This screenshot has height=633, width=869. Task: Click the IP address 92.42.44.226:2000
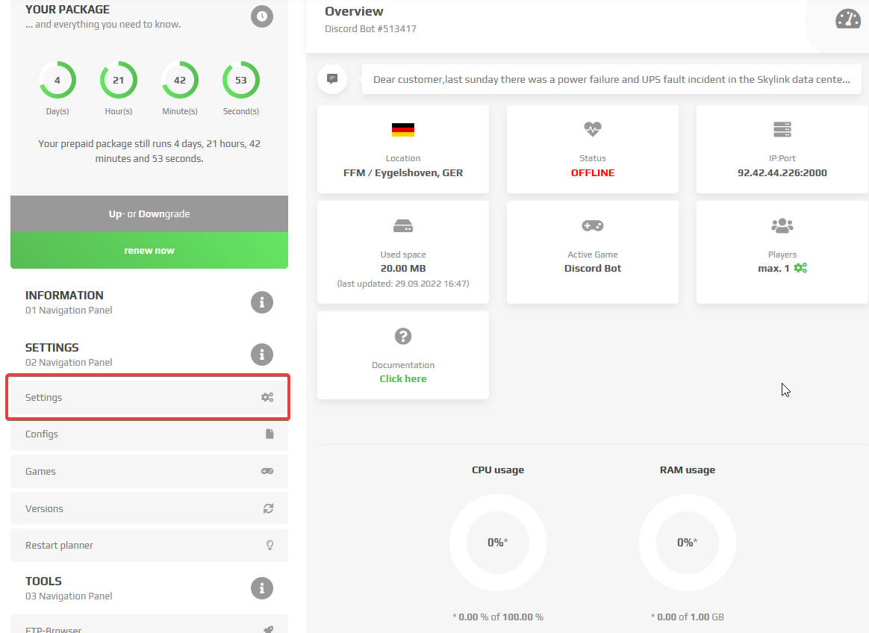(782, 173)
